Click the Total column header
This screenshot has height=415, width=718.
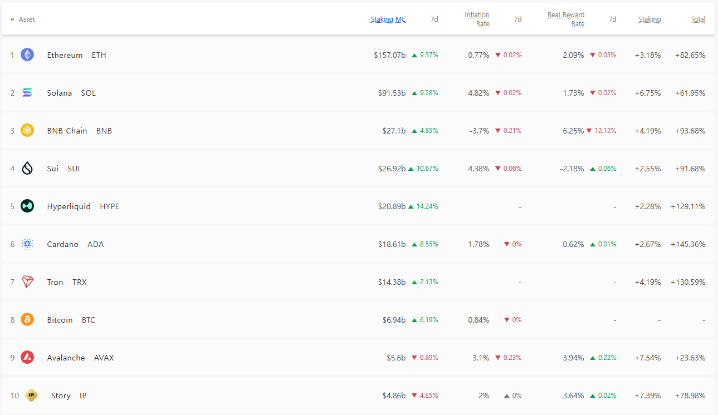tap(698, 19)
